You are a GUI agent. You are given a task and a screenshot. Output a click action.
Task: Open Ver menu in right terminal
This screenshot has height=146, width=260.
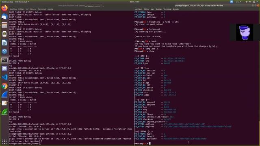(x=152, y=9)
